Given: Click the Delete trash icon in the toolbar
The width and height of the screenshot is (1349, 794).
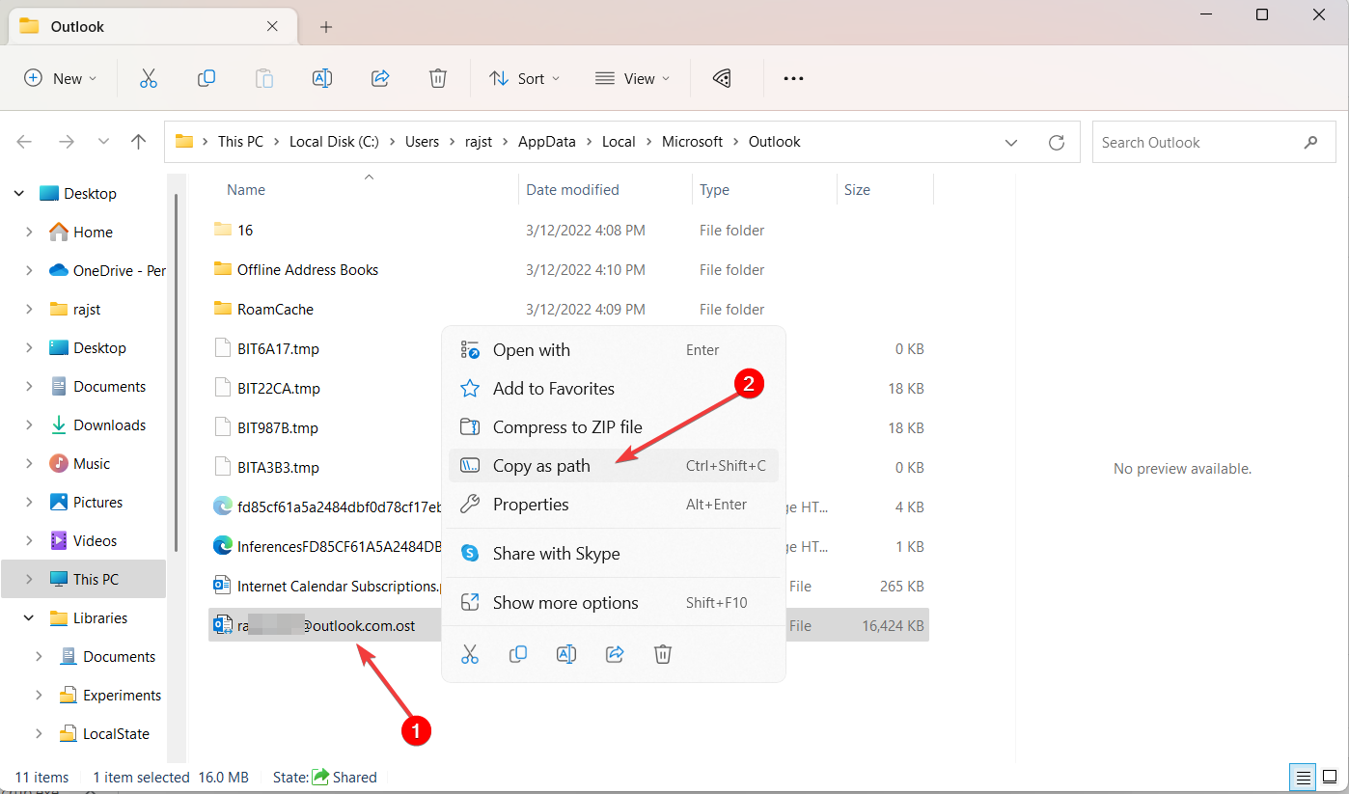Looking at the screenshot, I should point(438,78).
